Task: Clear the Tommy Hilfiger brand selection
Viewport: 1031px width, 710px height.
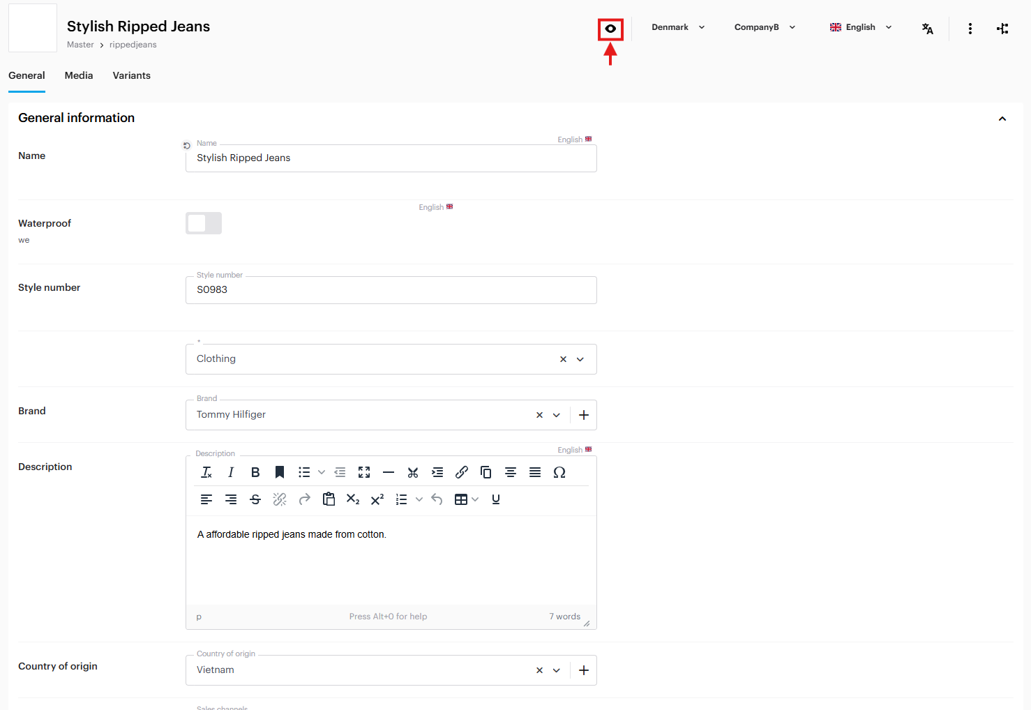Action: 539,415
